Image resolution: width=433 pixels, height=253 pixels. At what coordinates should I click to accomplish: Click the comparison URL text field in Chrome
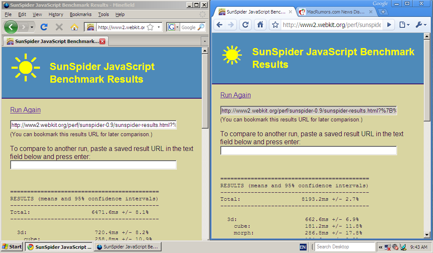point(308,150)
